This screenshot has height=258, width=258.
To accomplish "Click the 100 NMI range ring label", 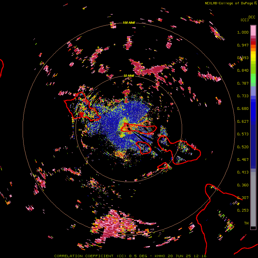I will pos(129,23).
